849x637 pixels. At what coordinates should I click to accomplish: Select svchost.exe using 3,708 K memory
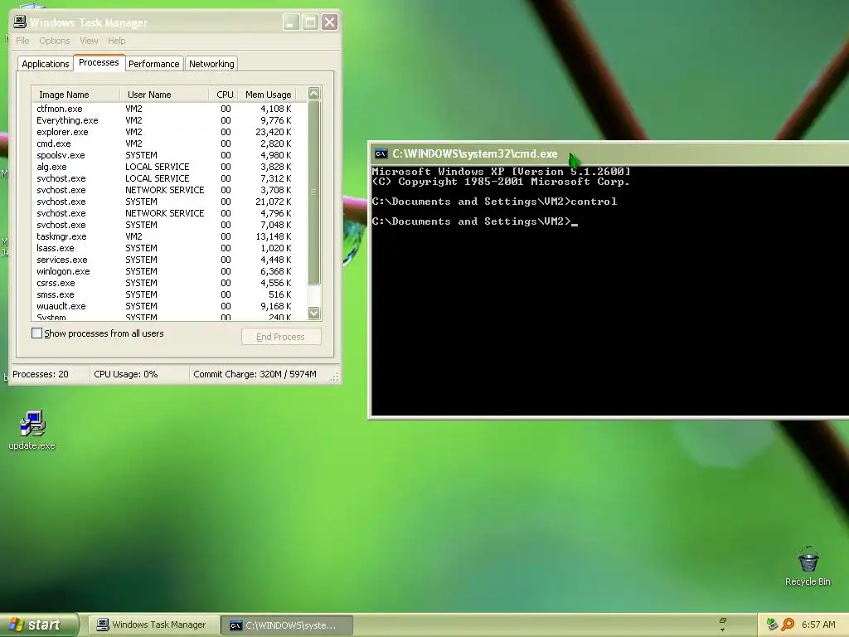(x=169, y=190)
